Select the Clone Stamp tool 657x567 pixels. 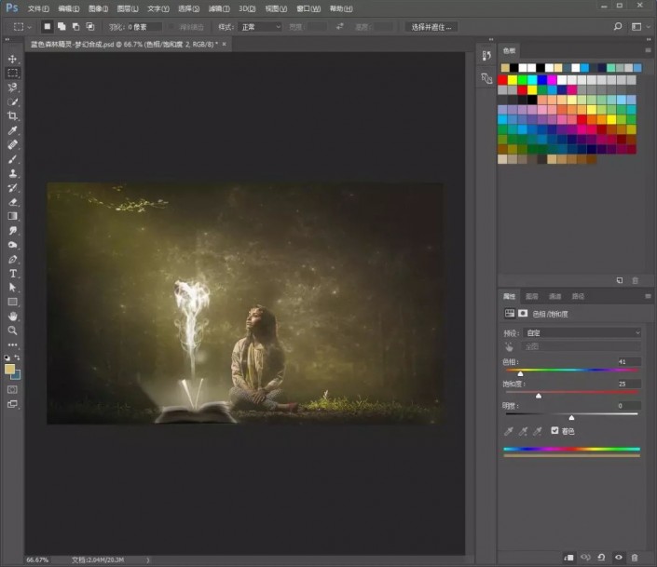point(12,173)
